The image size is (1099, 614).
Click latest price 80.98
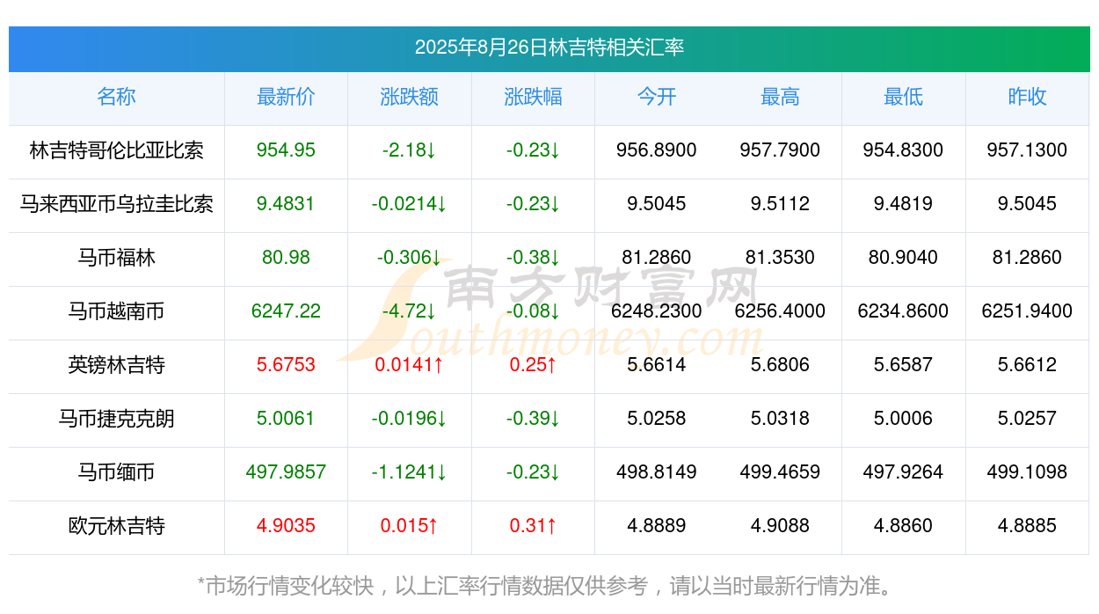point(286,258)
